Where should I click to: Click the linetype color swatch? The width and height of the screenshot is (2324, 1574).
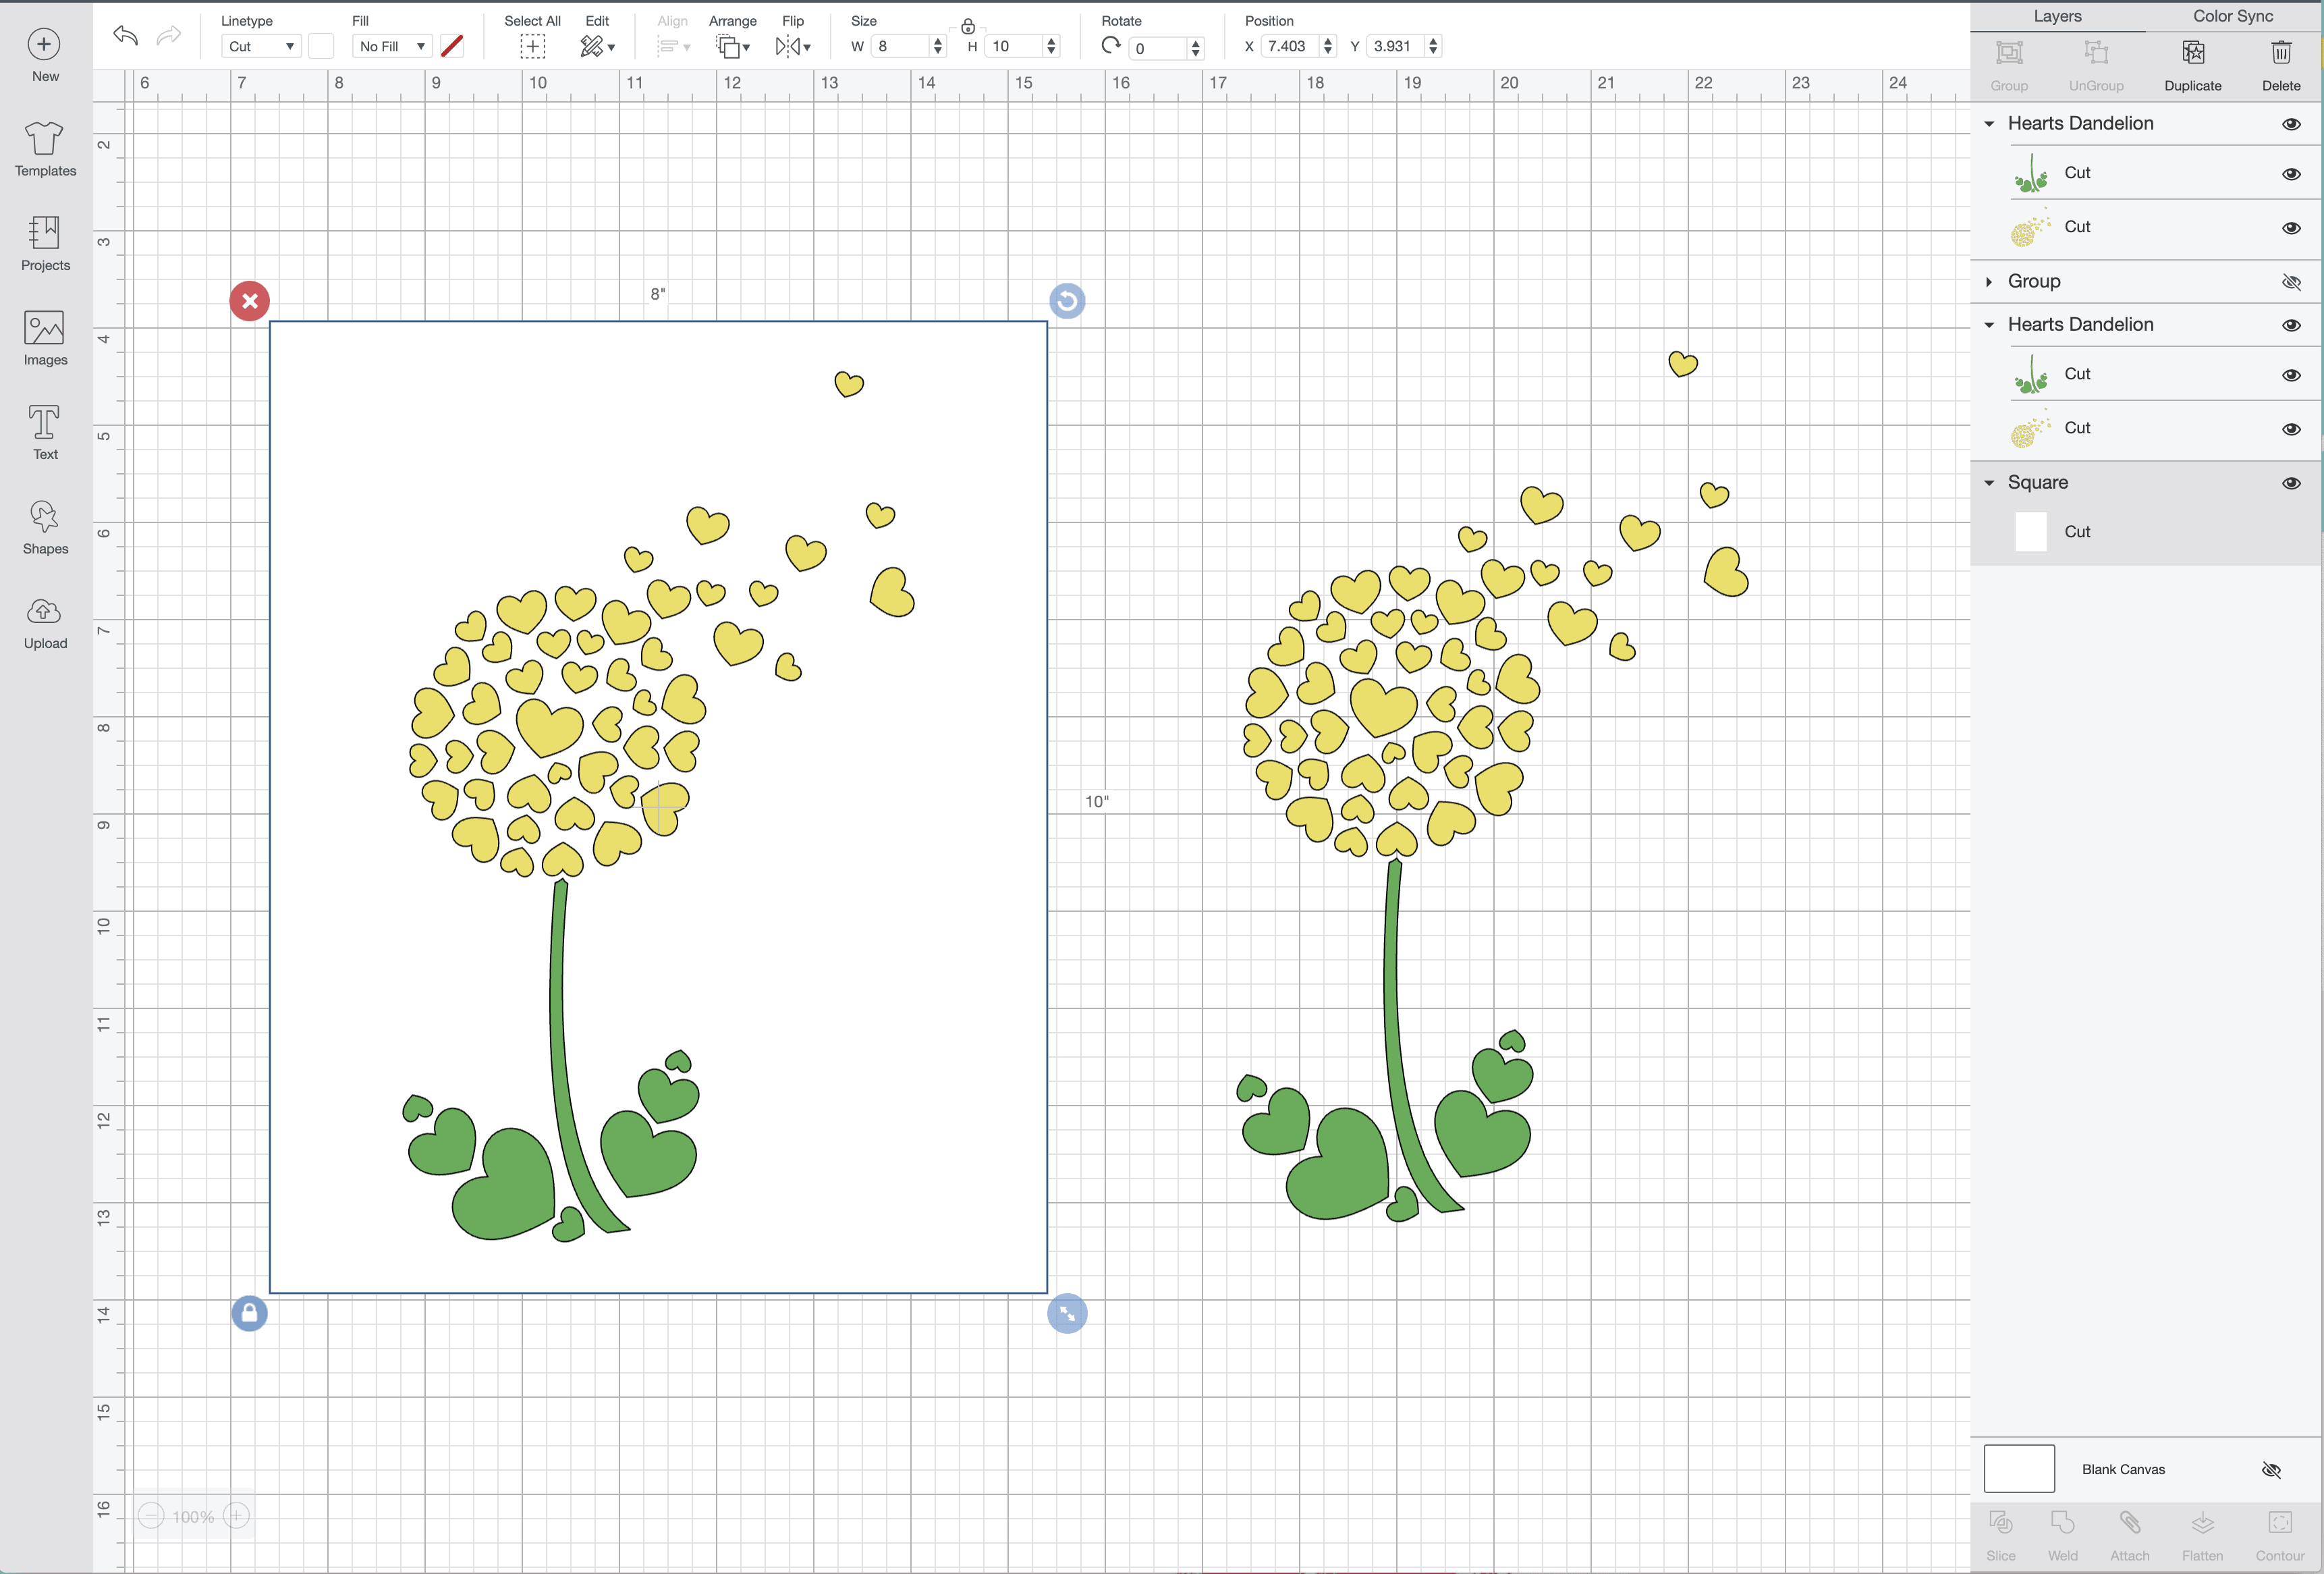pyautogui.click(x=321, y=46)
